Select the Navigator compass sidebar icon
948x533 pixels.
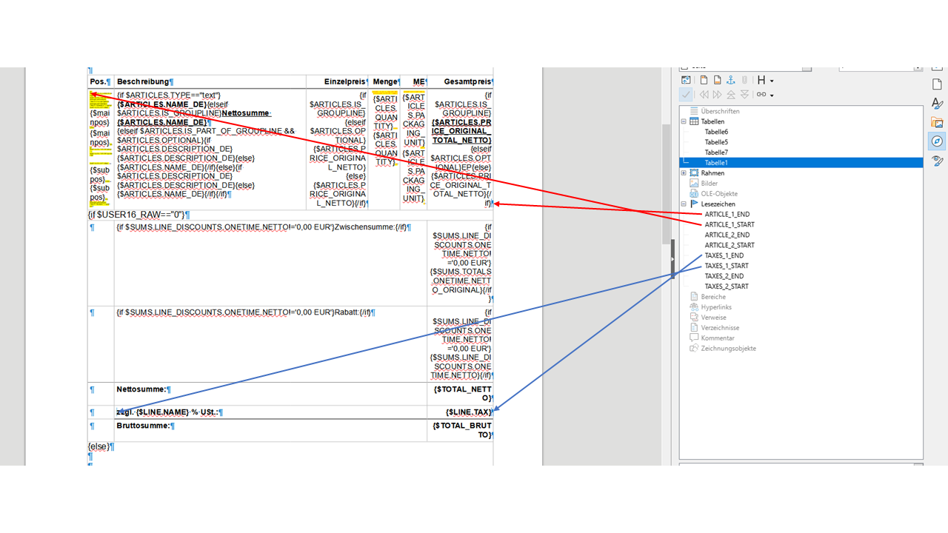pyautogui.click(x=937, y=141)
